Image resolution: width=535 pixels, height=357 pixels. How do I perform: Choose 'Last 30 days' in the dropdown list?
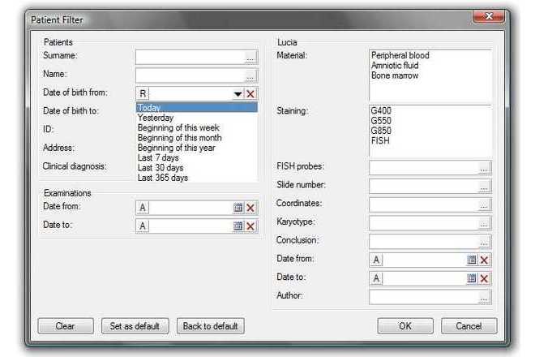[x=162, y=167]
